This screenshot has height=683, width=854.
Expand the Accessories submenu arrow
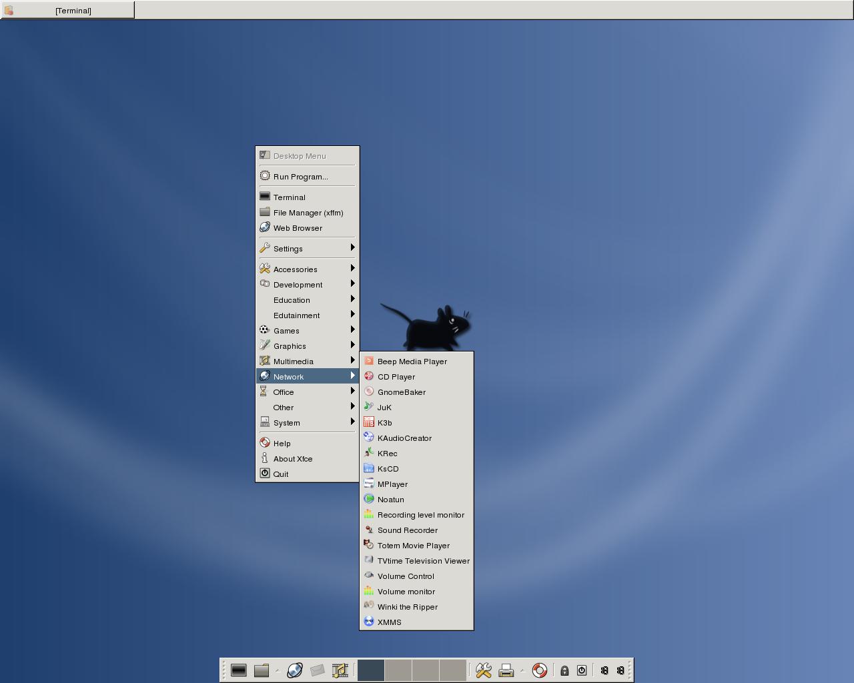tap(352, 268)
